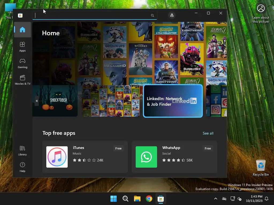
Task: Open File Explorer from the taskbar
Action: pyautogui.click(x=137, y=199)
